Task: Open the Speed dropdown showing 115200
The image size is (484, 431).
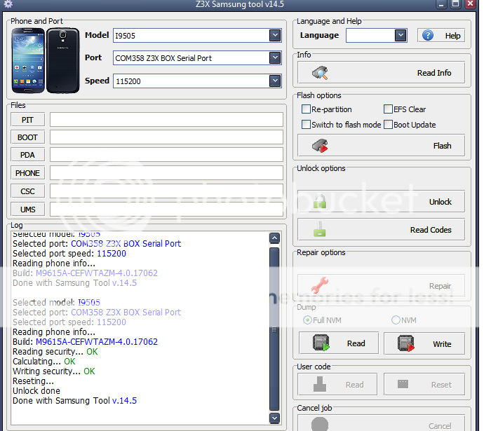Action: (x=275, y=81)
